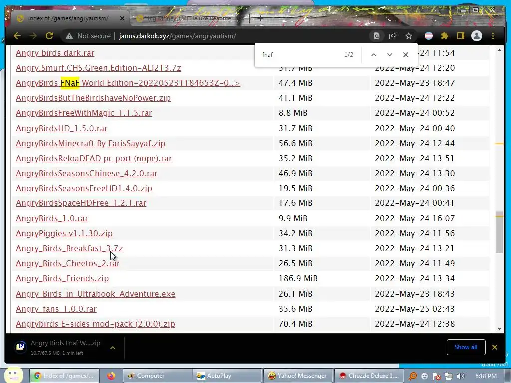
Task: Click the Not secure warning icon
Action: [69, 36]
